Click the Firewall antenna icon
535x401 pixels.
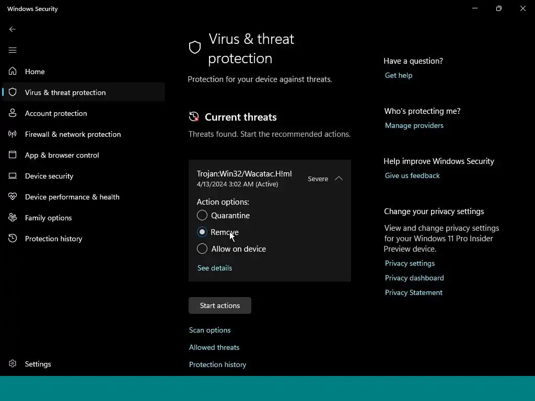[x=13, y=134]
